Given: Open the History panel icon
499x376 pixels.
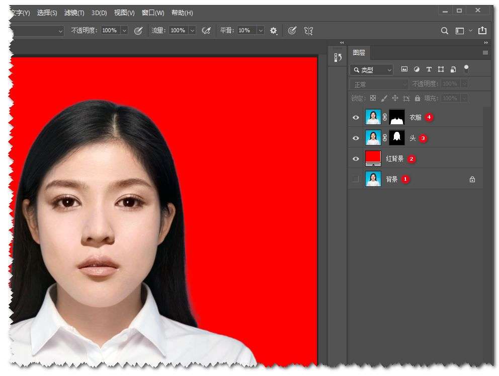Looking at the screenshot, I should tap(338, 58).
